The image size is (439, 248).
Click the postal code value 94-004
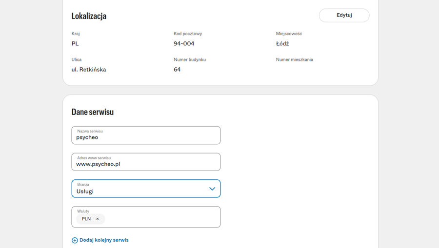coord(184,44)
